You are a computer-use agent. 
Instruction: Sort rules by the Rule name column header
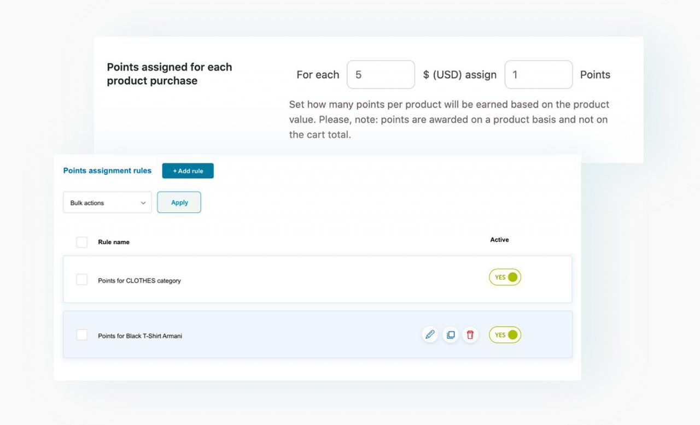click(x=113, y=242)
